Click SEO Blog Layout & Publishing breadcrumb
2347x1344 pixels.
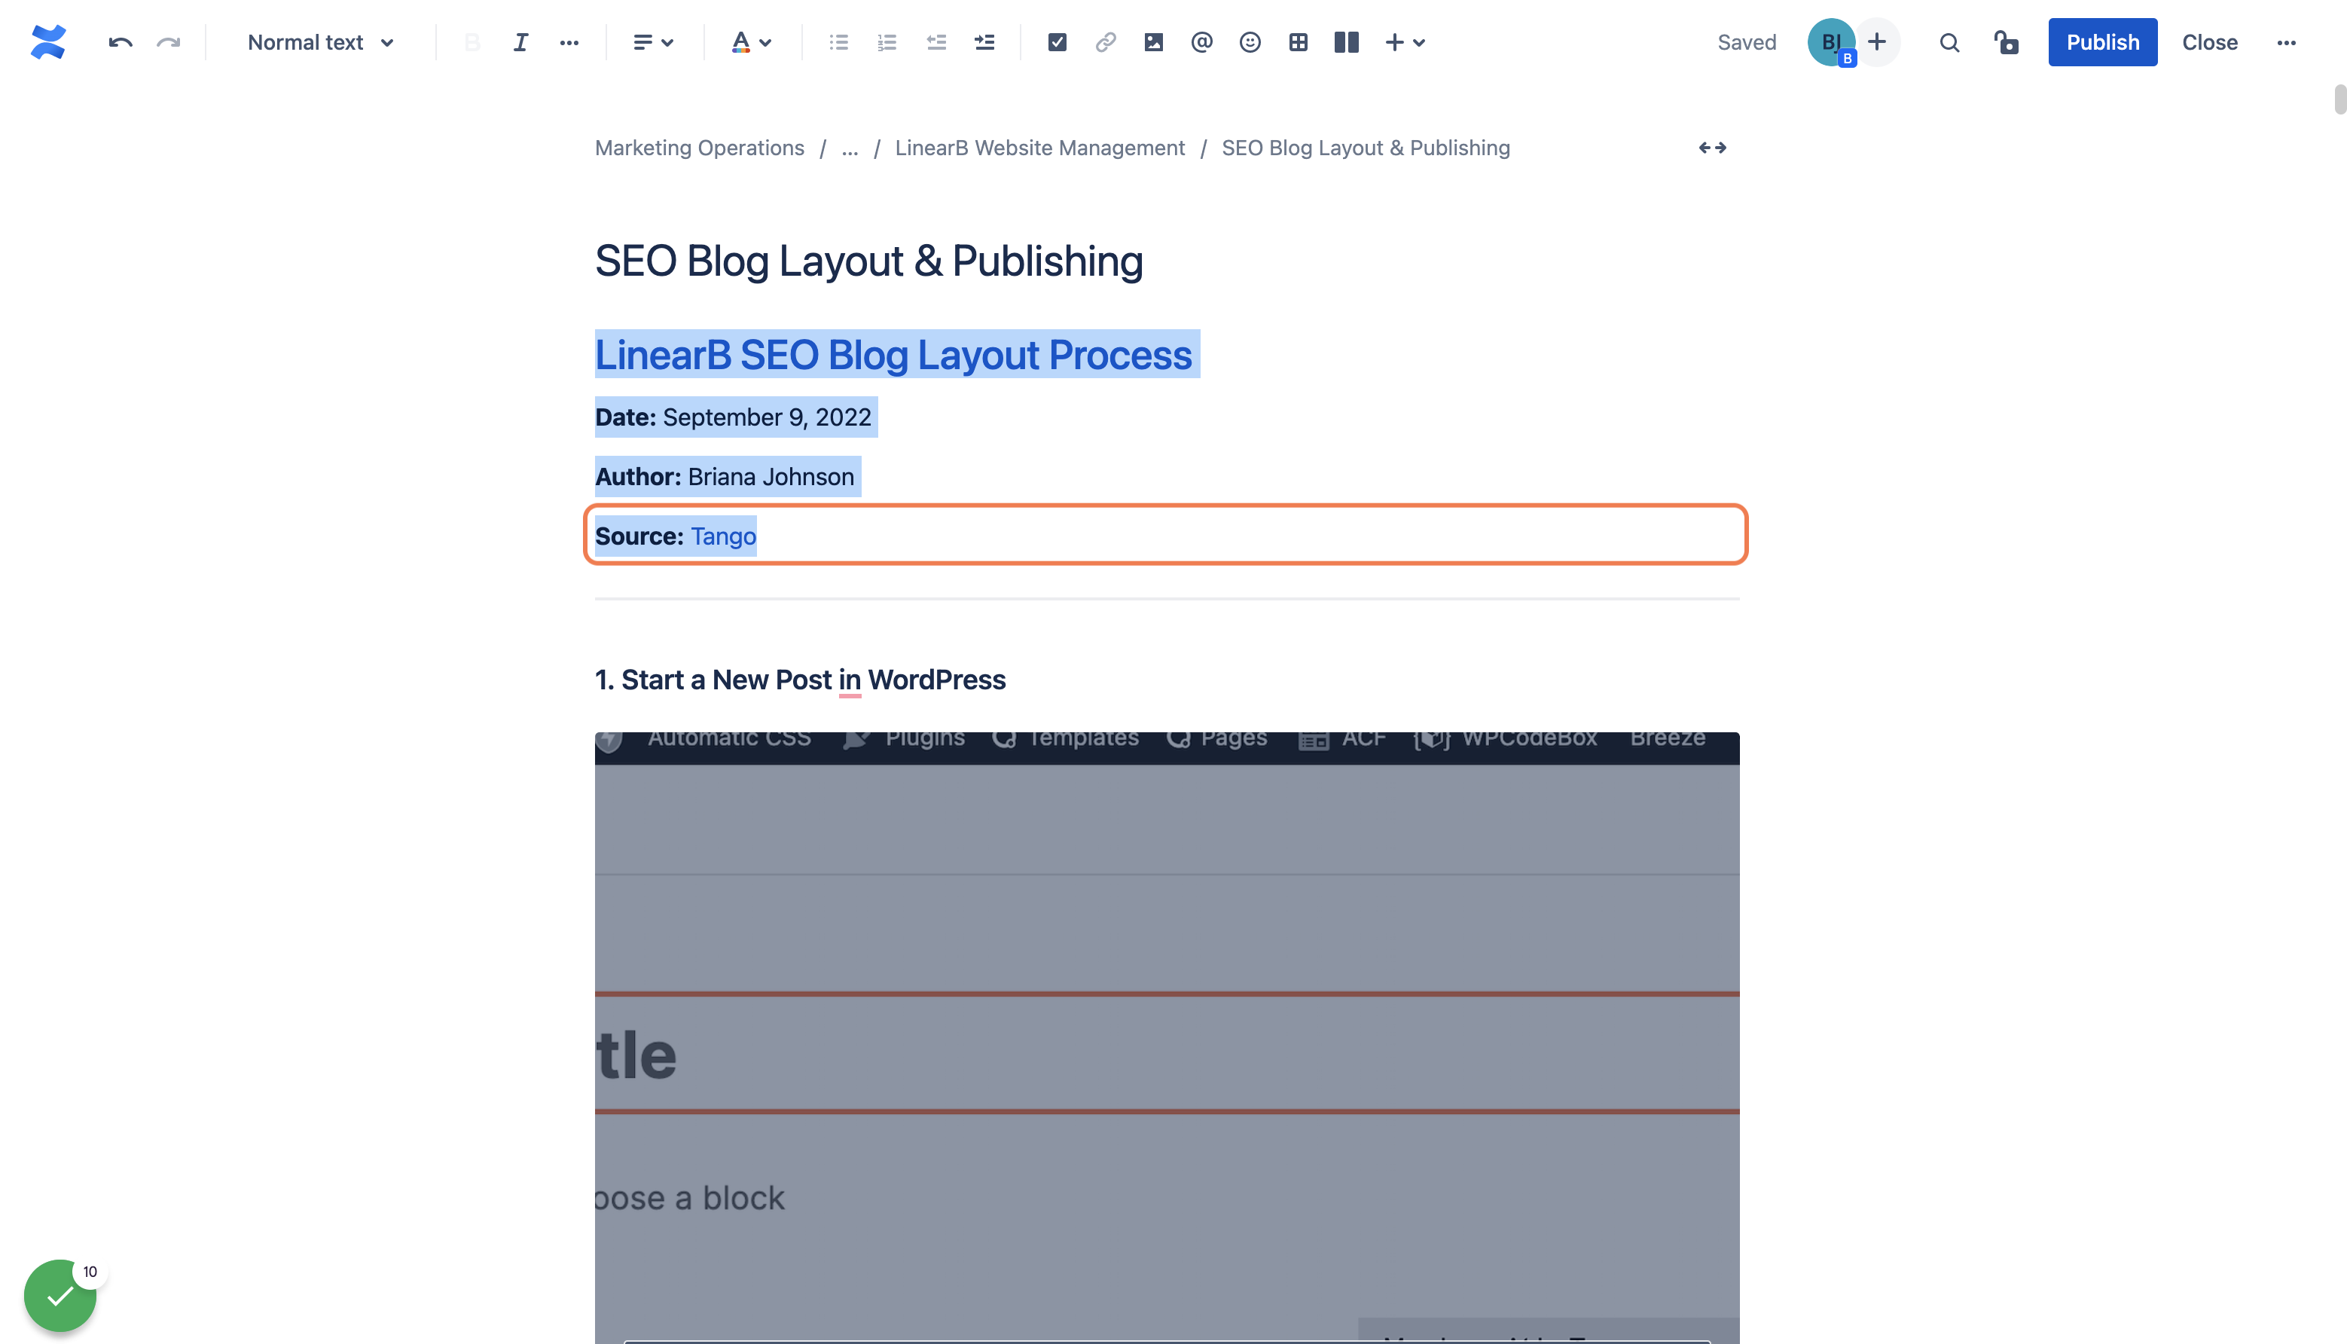[x=1366, y=148]
